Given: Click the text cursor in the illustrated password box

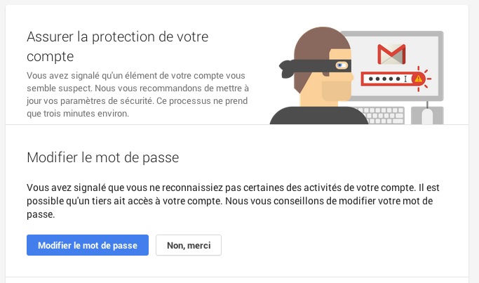Looking at the screenshot, I should tap(405, 79).
